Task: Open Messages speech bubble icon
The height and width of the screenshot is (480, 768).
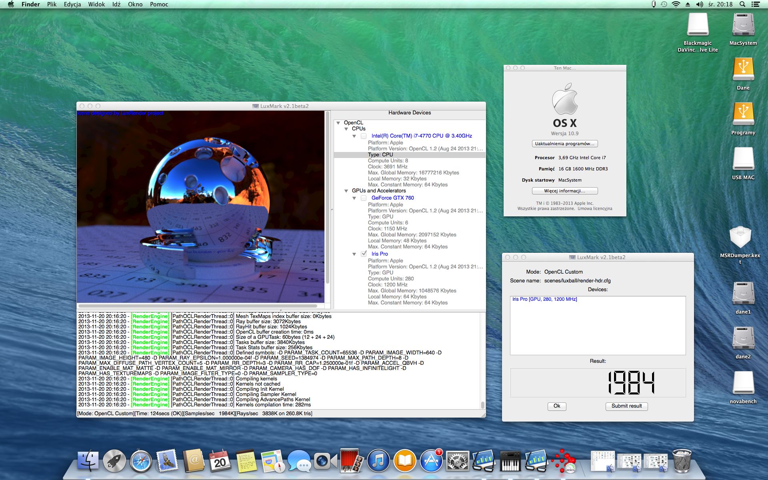Action: tap(299, 461)
